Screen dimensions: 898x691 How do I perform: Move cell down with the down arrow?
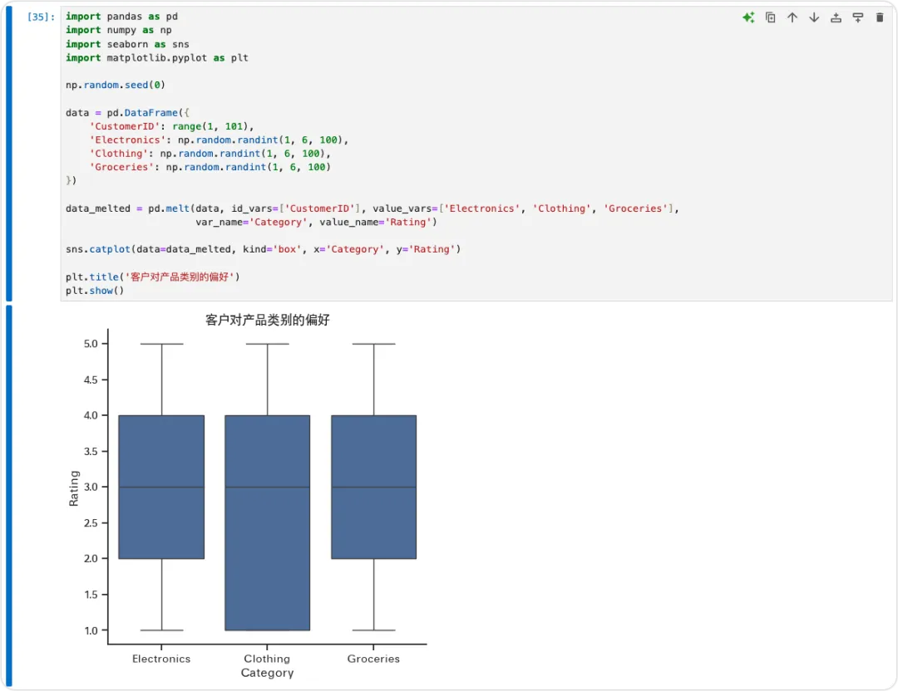pyautogui.click(x=814, y=17)
